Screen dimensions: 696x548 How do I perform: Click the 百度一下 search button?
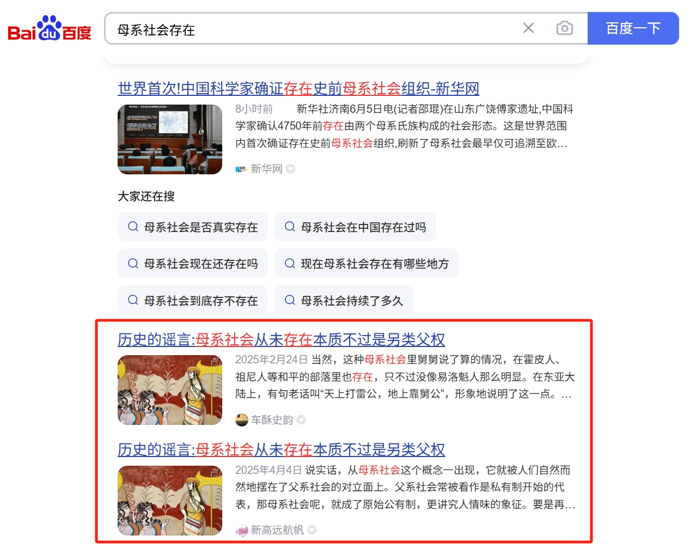pyautogui.click(x=633, y=28)
